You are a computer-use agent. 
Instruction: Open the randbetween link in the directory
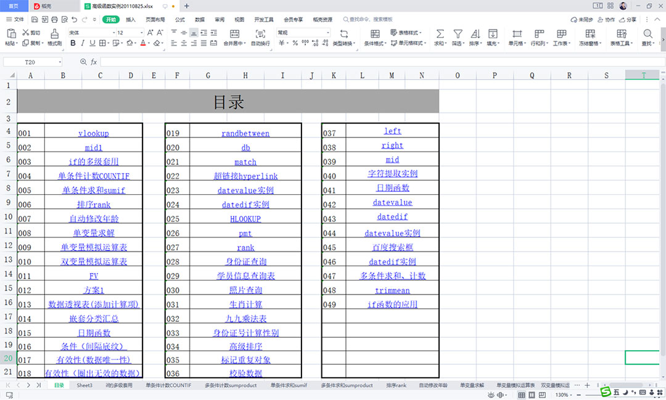pyautogui.click(x=245, y=133)
